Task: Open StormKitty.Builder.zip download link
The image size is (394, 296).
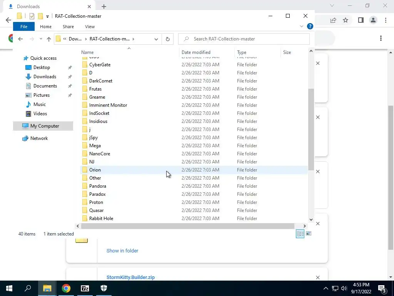Action: tap(130, 277)
